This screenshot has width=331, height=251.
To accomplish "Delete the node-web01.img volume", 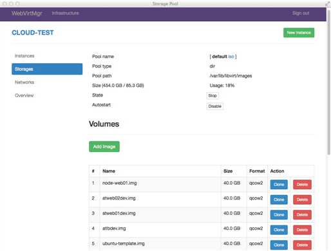I will click(x=302, y=185).
